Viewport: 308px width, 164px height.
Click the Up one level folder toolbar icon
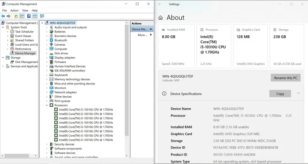(16, 16)
